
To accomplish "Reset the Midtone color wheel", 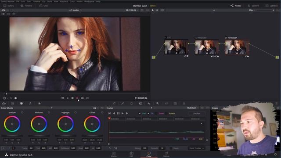I will pos(49,112).
